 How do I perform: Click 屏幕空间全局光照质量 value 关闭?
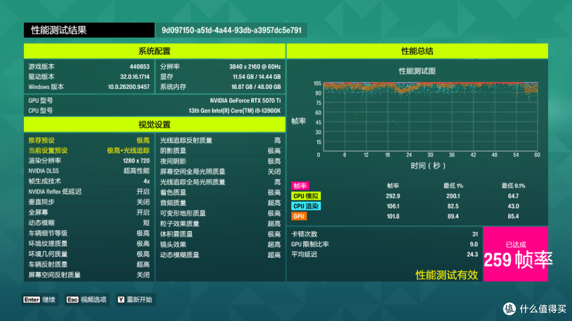[274, 172]
